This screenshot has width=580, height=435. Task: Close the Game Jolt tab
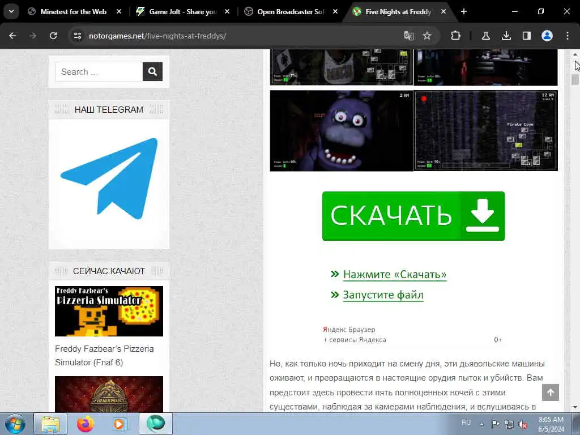[227, 12]
